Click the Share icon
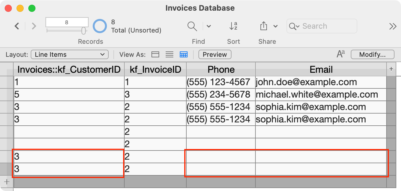The width and height of the screenshot is (401, 191). pyautogui.click(x=263, y=26)
